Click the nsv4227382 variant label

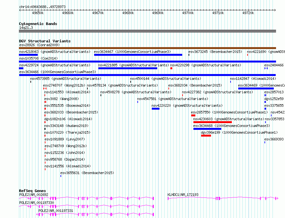[217, 92]
